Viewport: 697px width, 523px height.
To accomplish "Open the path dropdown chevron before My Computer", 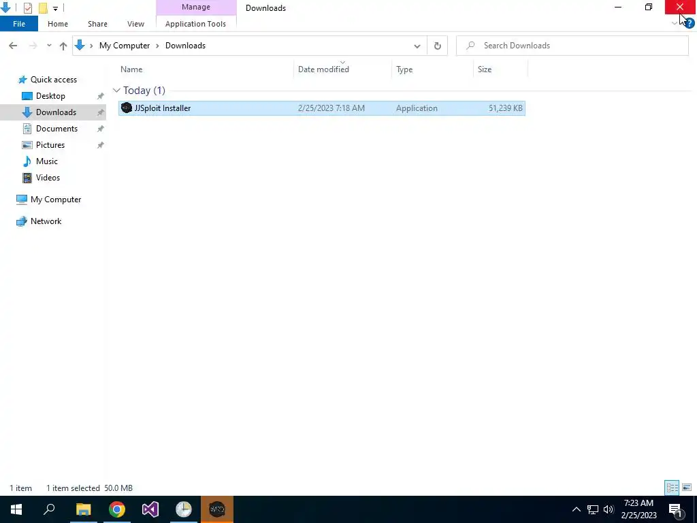I will (x=91, y=46).
